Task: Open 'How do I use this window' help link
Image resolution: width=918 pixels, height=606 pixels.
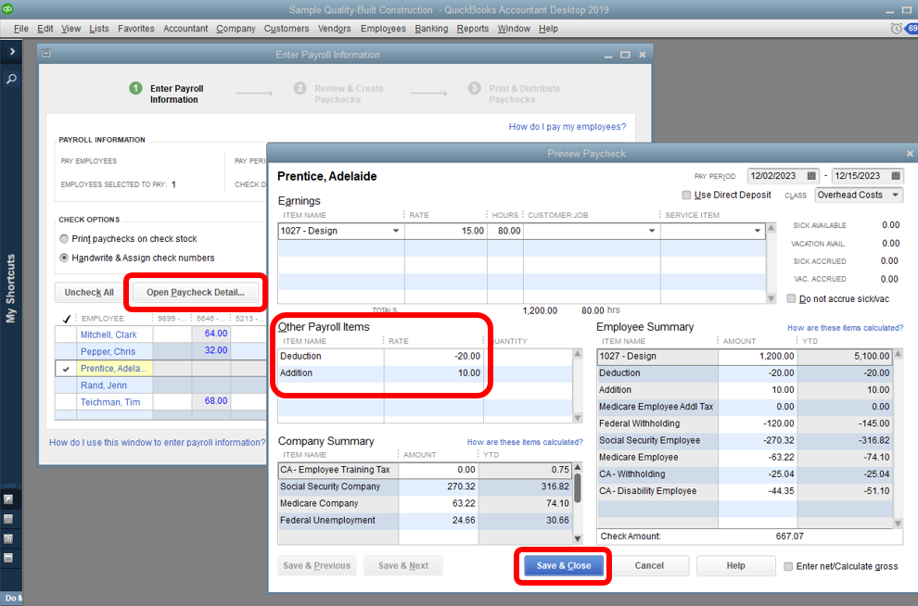Action: pos(157,442)
